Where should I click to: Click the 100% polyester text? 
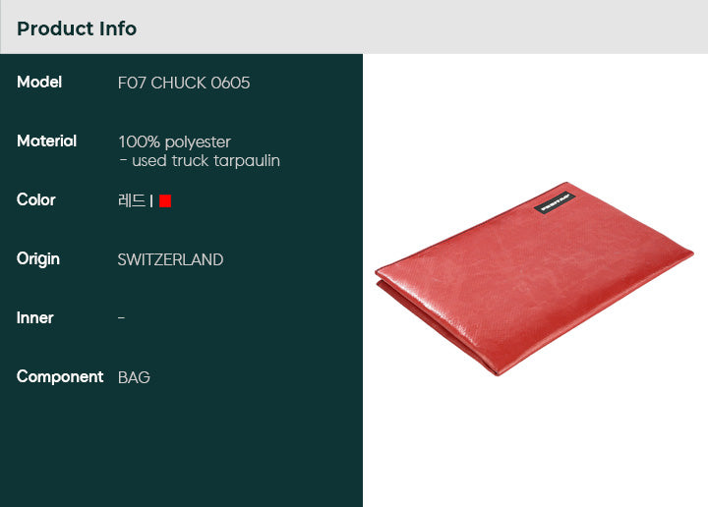click(174, 141)
